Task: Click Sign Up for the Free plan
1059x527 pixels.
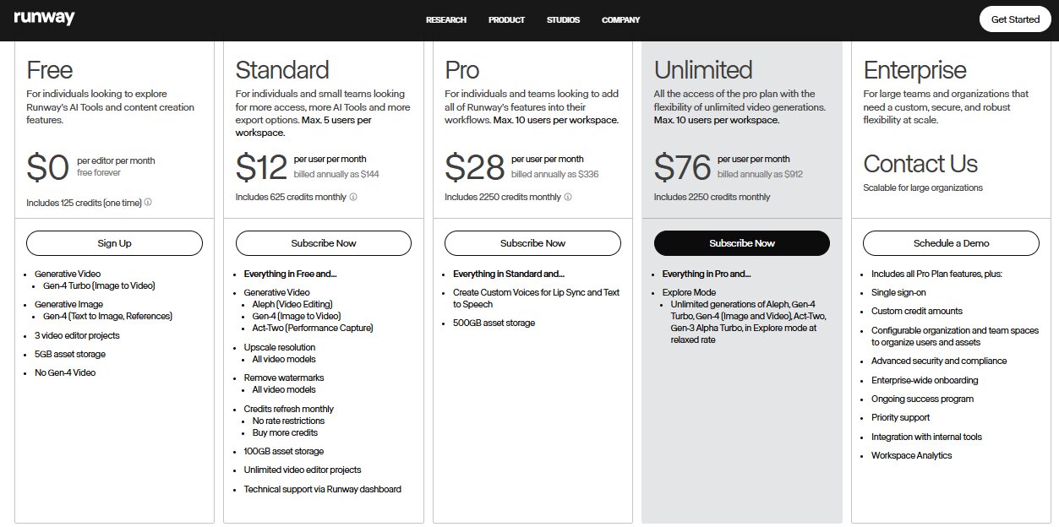Action: [x=114, y=243]
